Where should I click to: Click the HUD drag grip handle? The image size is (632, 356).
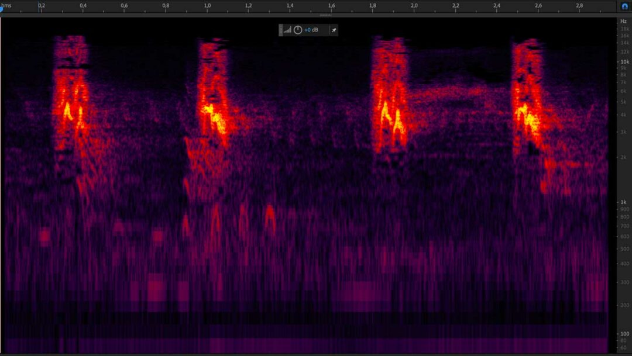(281, 30)
